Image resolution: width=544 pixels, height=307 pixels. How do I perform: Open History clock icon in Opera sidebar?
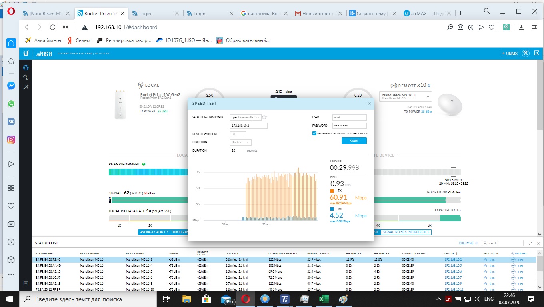(11, 242)
